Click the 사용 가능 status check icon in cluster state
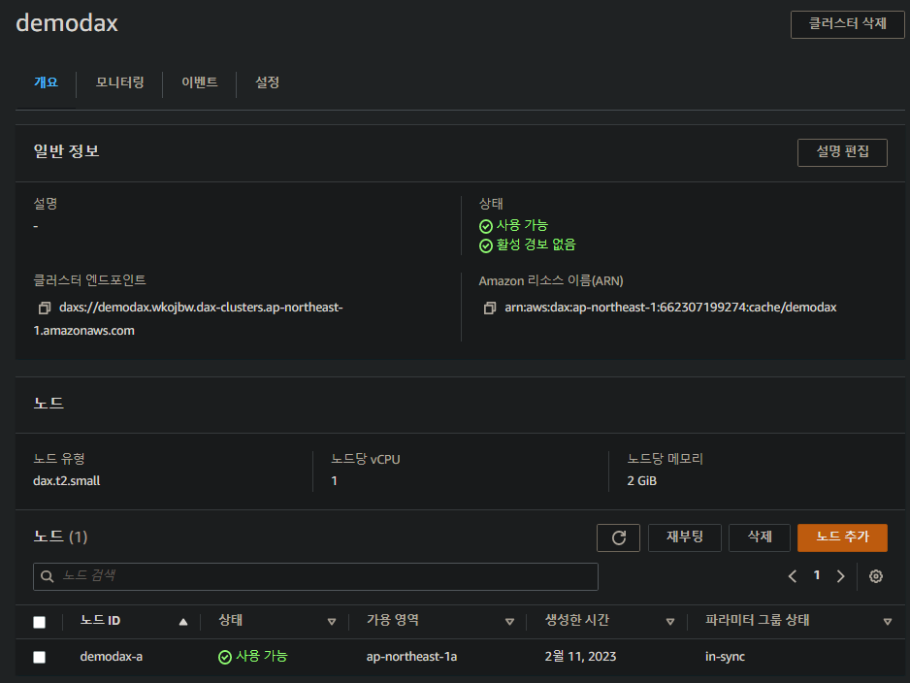910x683 pixels. pyautogui.click(x=486, y=226)
